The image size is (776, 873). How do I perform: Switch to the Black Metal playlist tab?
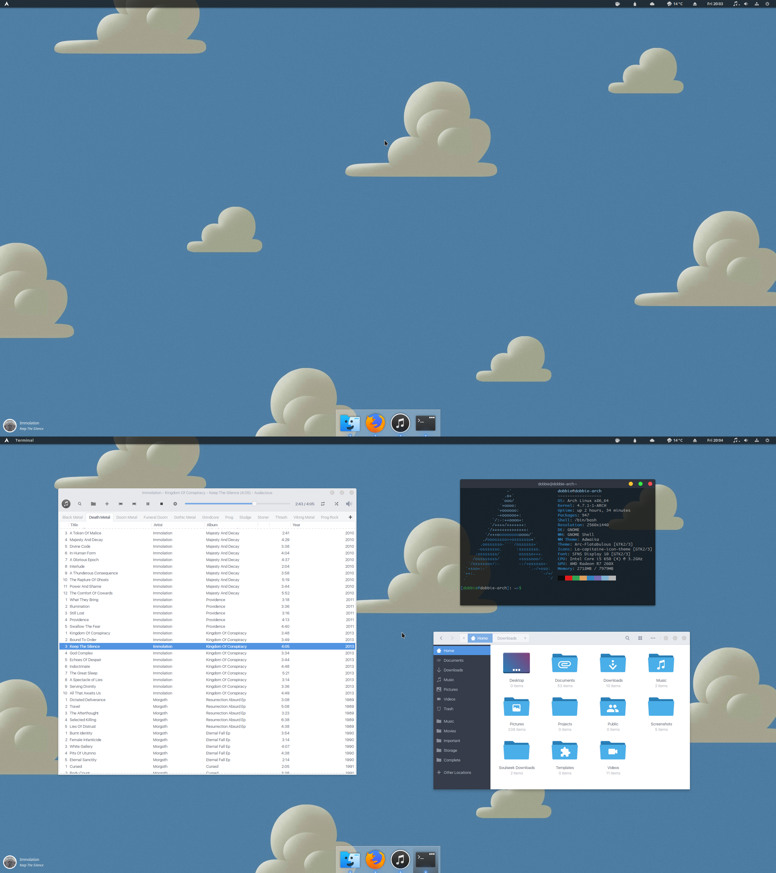[x=73, y=517]
